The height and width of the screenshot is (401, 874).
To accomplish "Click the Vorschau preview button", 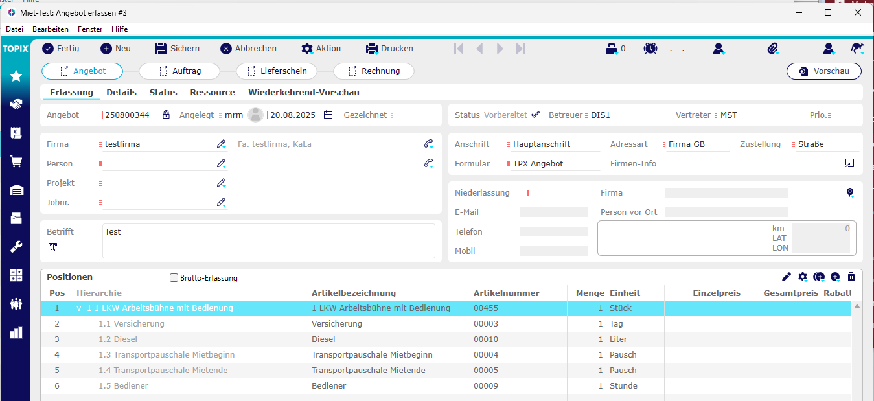I will tap(824, 71).
